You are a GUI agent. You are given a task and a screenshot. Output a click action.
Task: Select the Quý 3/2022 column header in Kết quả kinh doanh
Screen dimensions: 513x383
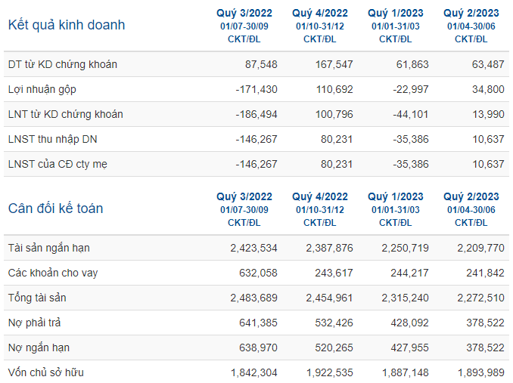pyautogui.click(x=244, y=26)
